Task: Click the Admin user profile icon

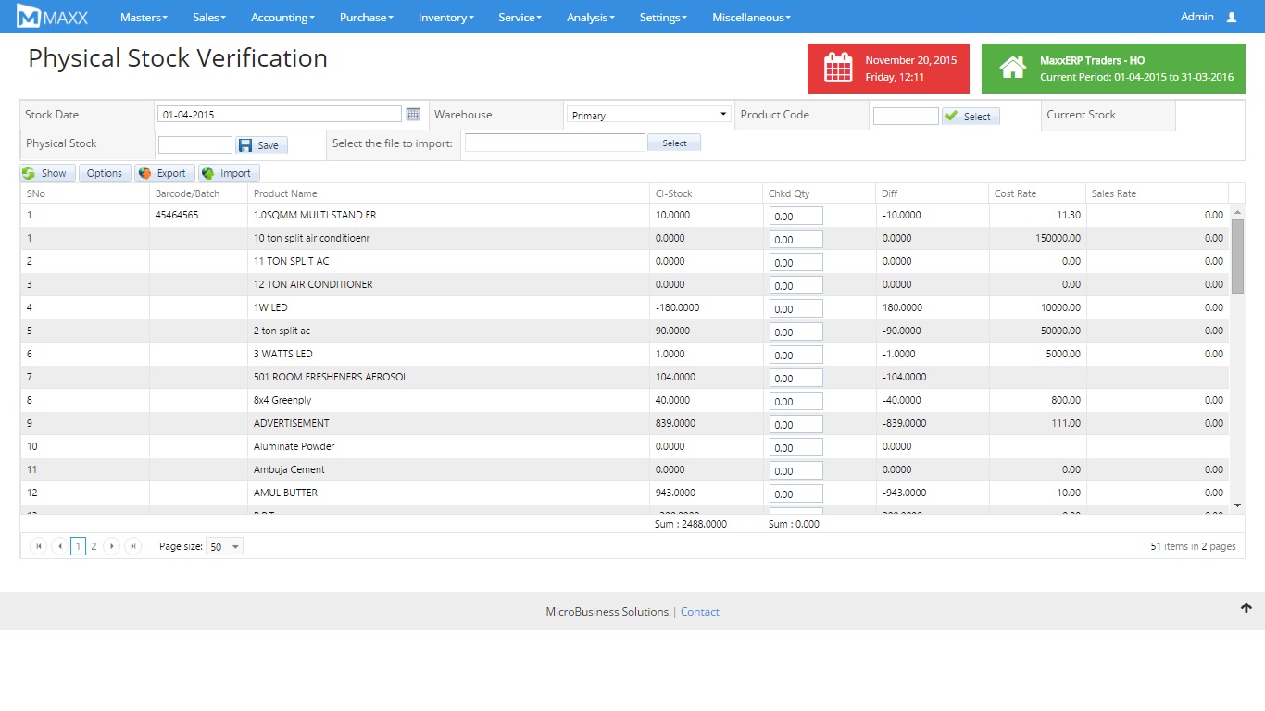Action: point(1231,17)
